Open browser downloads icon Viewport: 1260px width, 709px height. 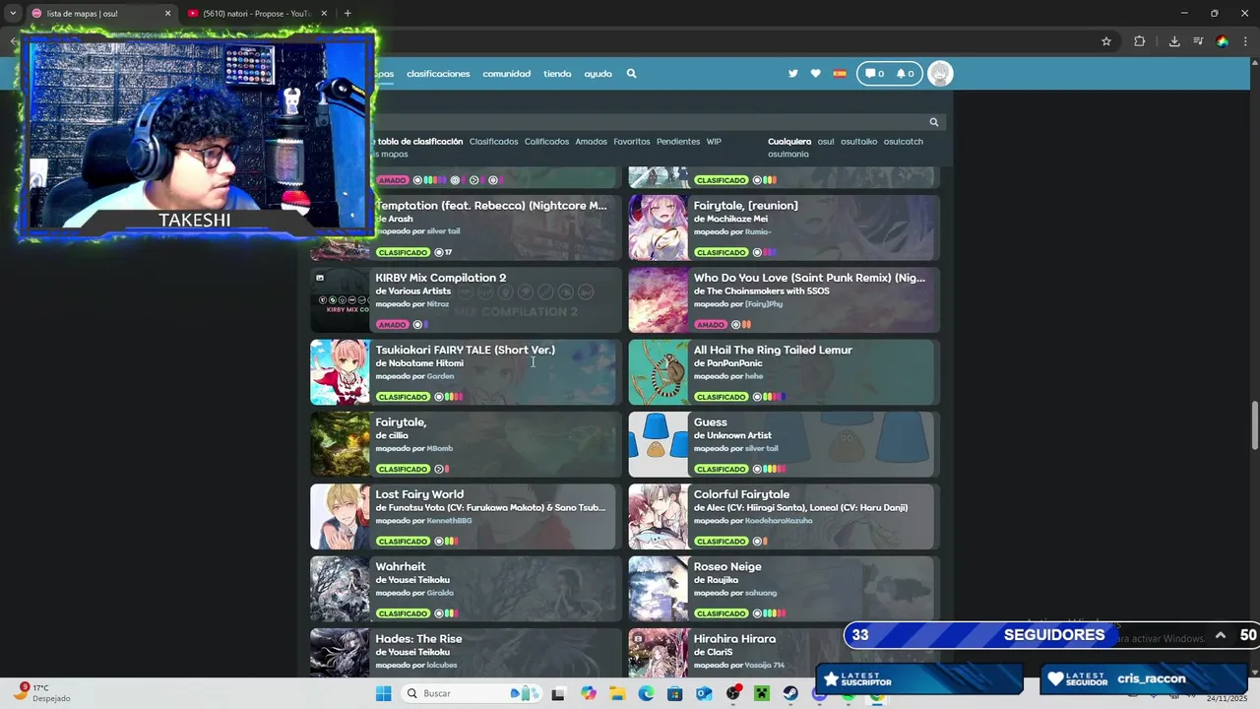pyautogui.click(x=1174, y=41)
